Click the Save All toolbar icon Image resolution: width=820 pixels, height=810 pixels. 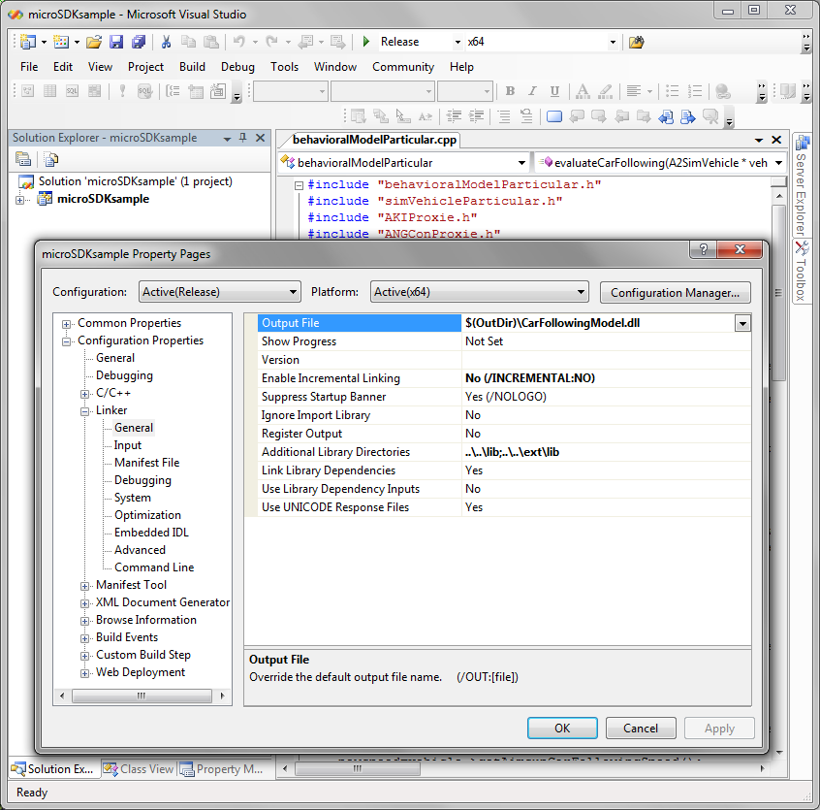139,42
